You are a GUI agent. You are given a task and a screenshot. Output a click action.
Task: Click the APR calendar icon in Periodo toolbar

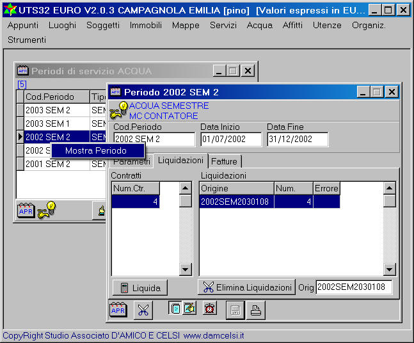[118, 310]
